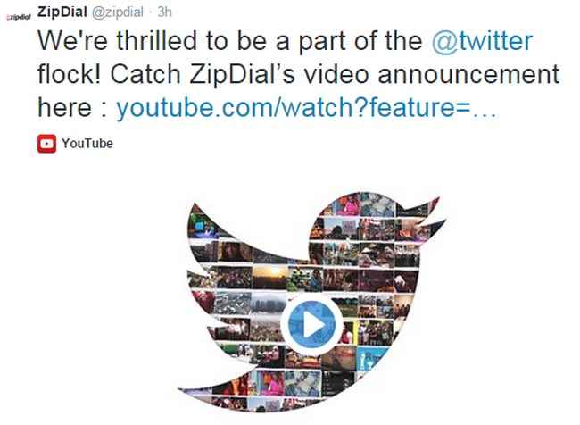Click the sunset photo tile in bird mosaic

(x=269, y=277)
